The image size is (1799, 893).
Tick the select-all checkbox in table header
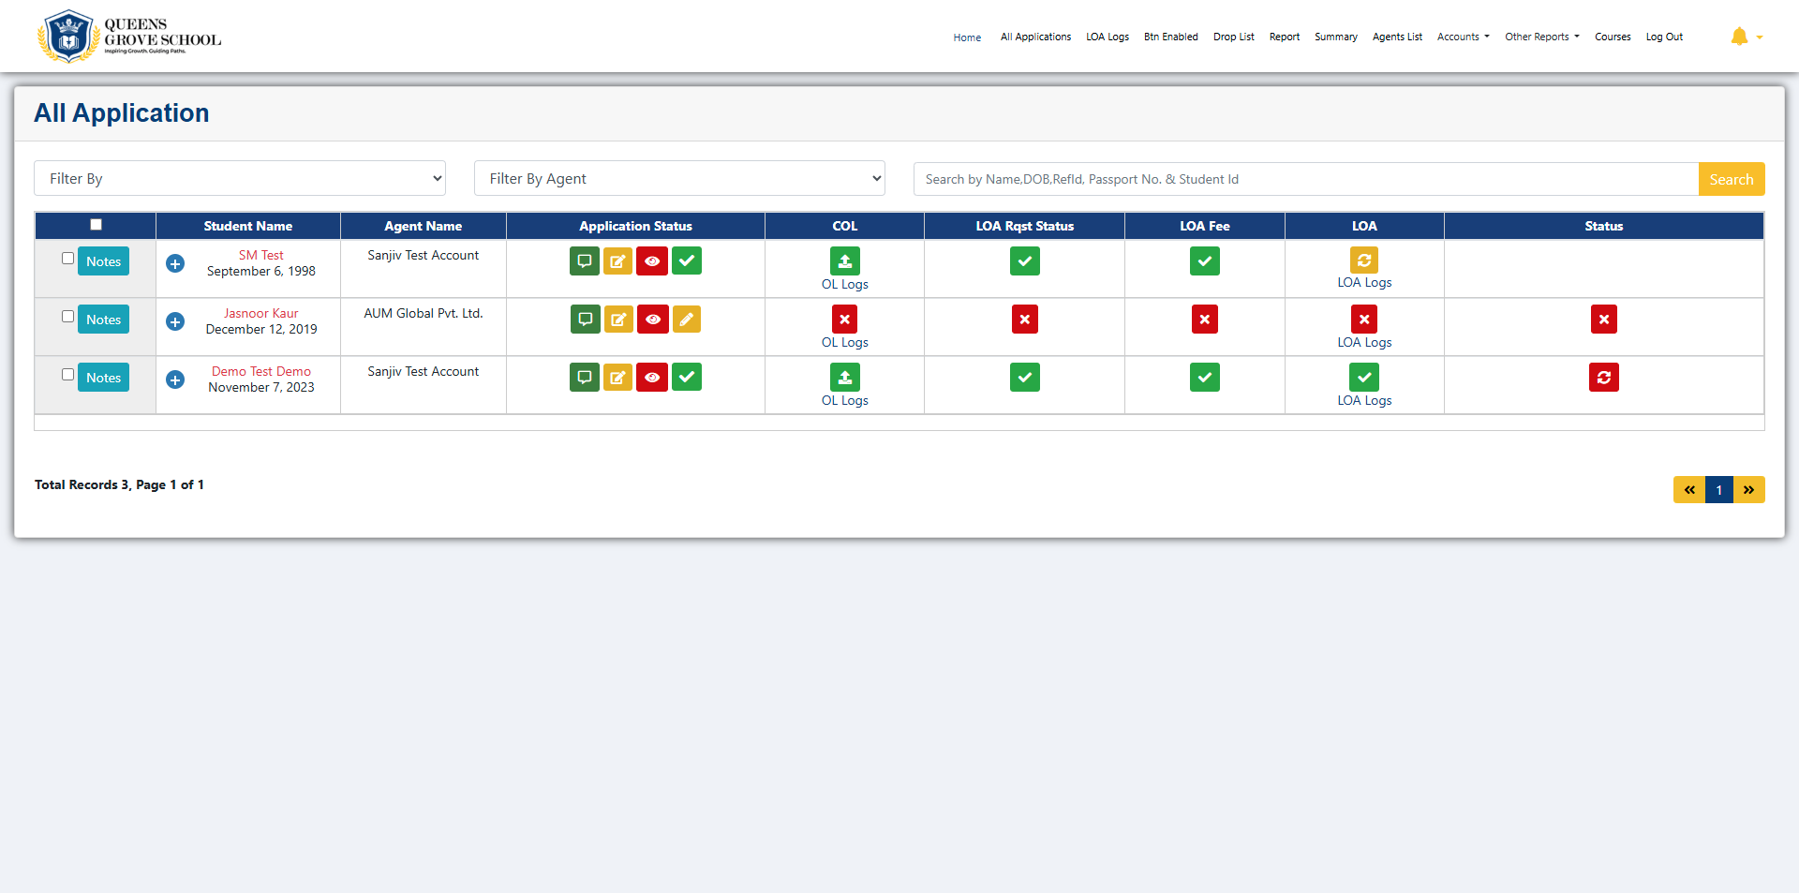click(x=96, y=225)
